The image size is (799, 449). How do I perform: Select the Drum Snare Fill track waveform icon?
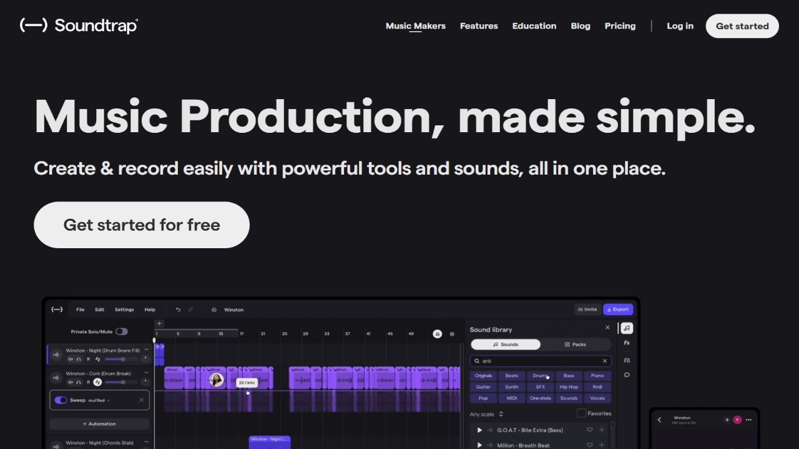tap(56, 355)
